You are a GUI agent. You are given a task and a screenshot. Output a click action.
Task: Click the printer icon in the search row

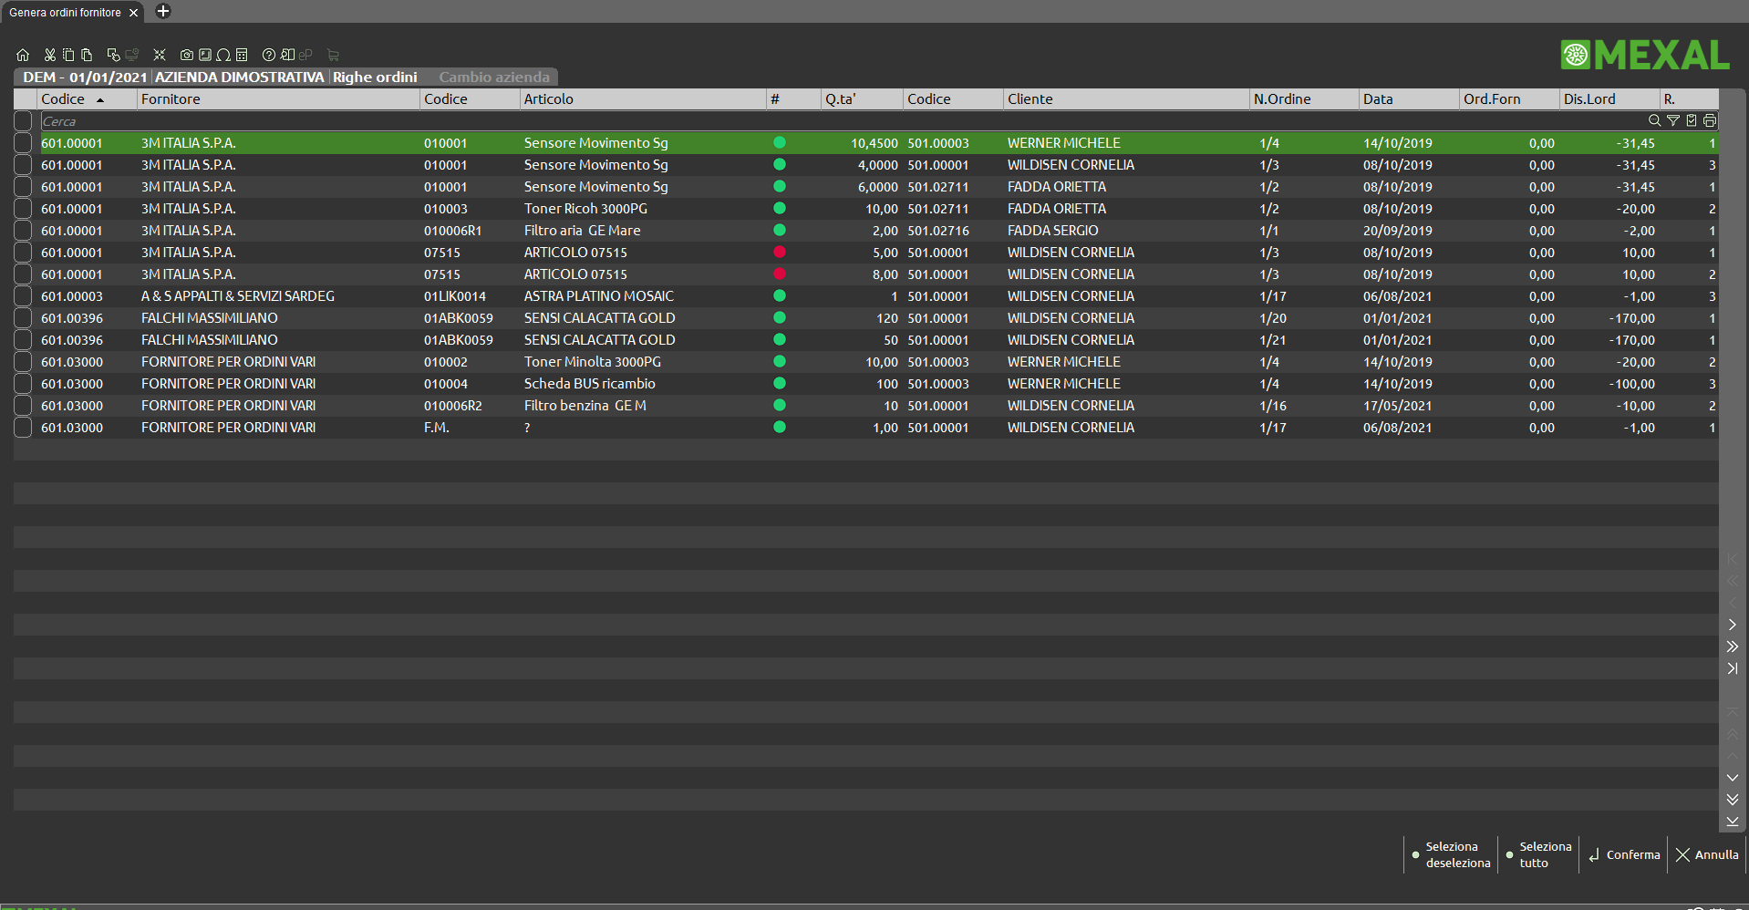pyautogui.click(x=1710, y=120)
